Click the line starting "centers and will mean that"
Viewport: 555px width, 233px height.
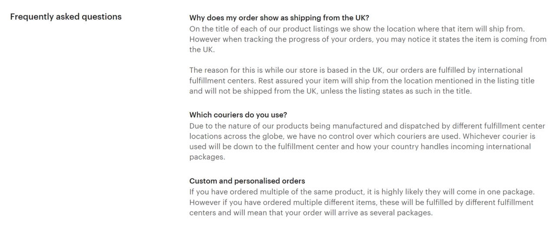pyautogui.click(x=311, y=213)
